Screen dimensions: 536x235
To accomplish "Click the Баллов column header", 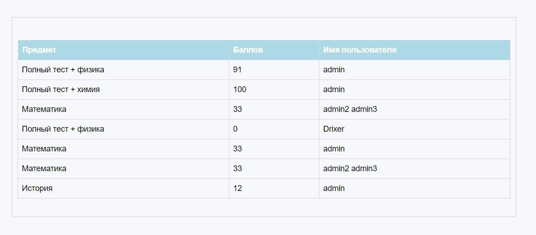I will (274, 50).
